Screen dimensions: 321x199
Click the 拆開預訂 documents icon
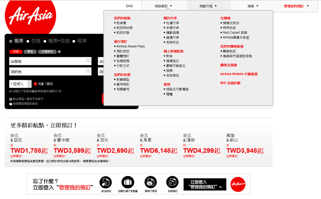tap(172, 182)
